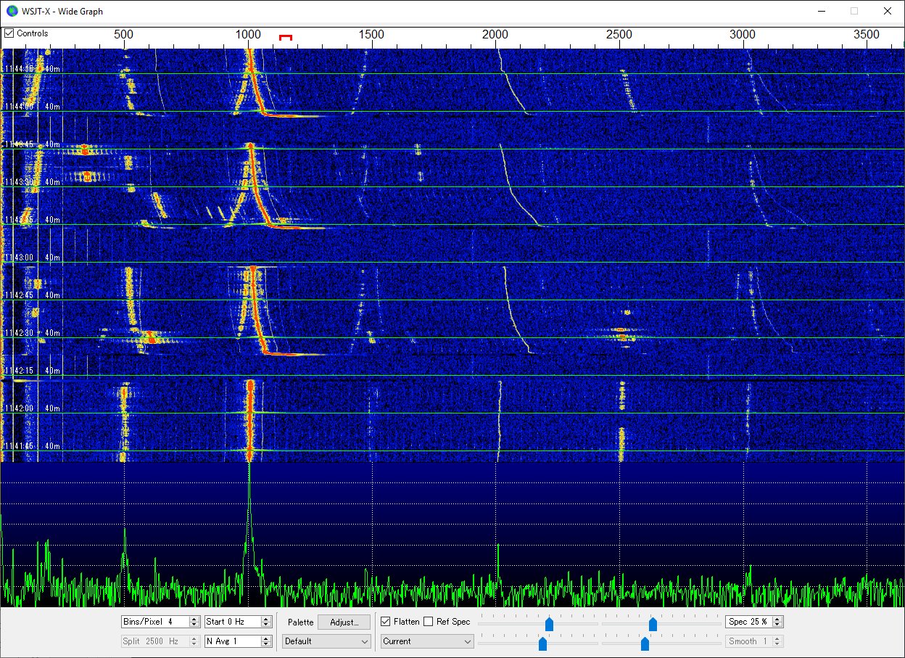This screenshot has width=905, height=658.
Task: Uncheck the Controls checkbox
Action: 9,33
